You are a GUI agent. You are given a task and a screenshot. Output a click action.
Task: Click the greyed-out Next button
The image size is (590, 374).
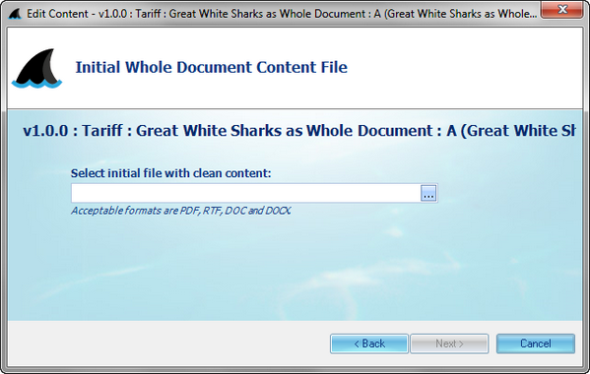click(449, 343)
